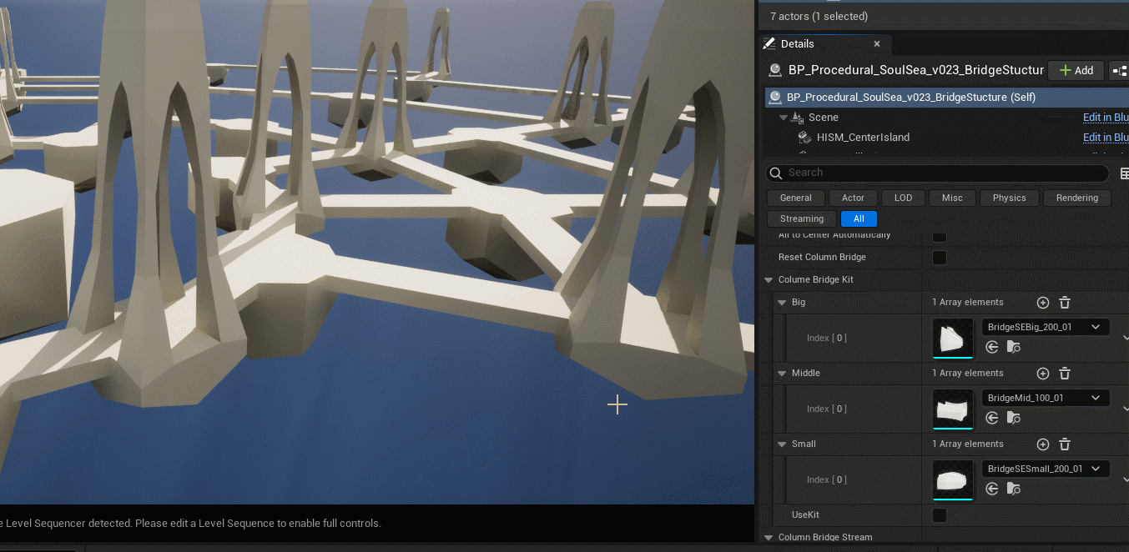Empty the Middle array with trash icon
The height and width of the screenshot is (552, 1129).
coord(1065,374)
